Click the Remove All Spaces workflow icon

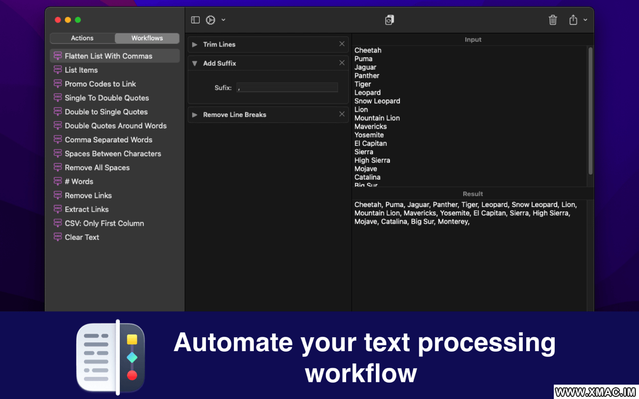point(58,168)
